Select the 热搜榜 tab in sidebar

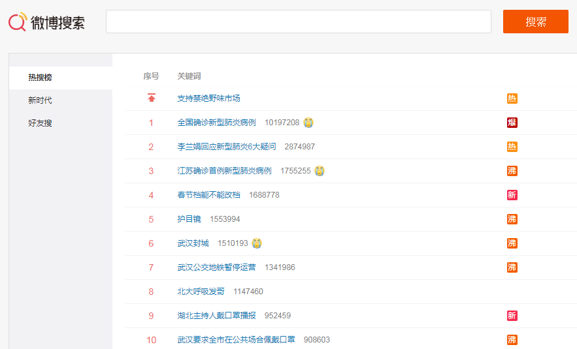(x=61, y=78)
